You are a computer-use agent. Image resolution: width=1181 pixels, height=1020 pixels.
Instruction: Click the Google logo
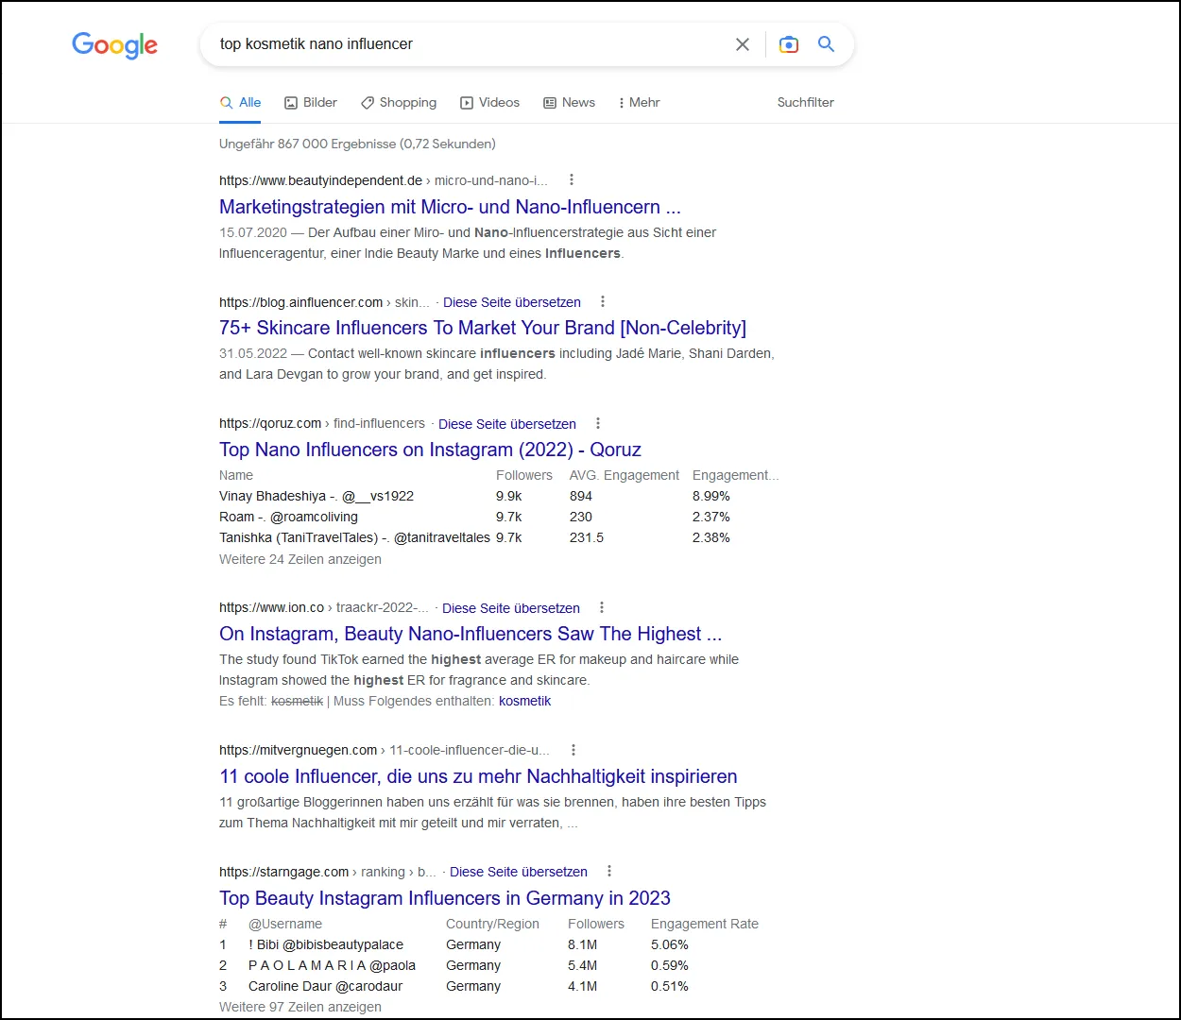pyautogui.click(x=115, y=45)
